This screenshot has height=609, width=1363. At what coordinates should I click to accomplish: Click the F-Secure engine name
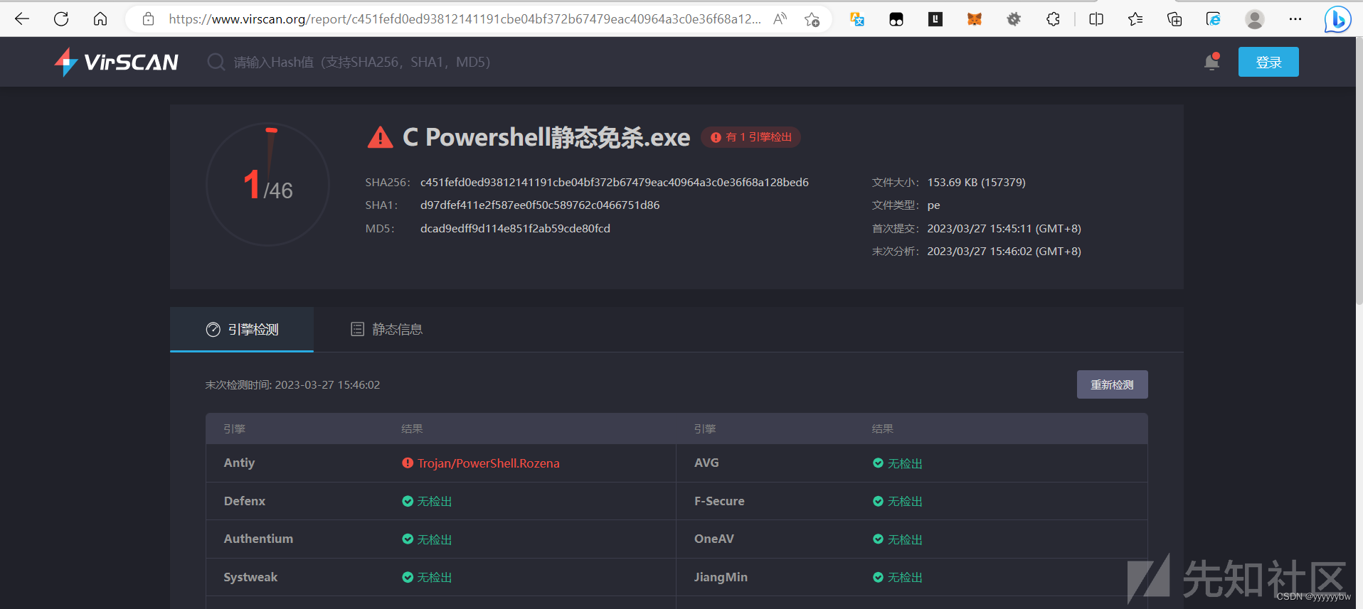click(x=719, y=501)
